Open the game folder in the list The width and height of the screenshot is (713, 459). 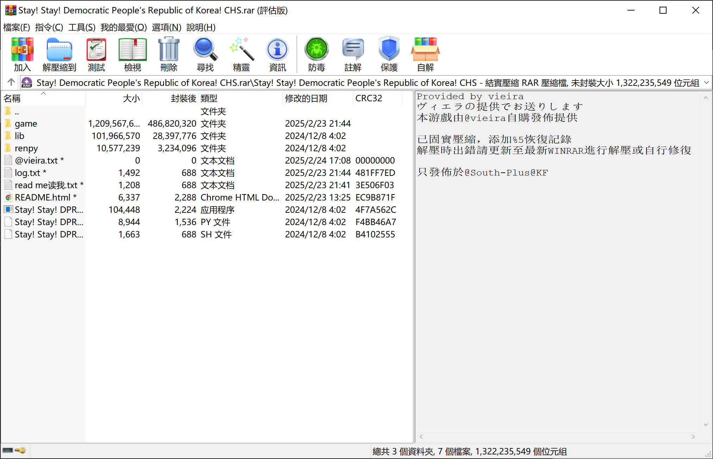click(x=26, y=123)
